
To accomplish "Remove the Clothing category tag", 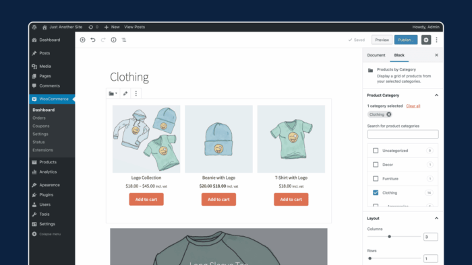I will 389,114.
